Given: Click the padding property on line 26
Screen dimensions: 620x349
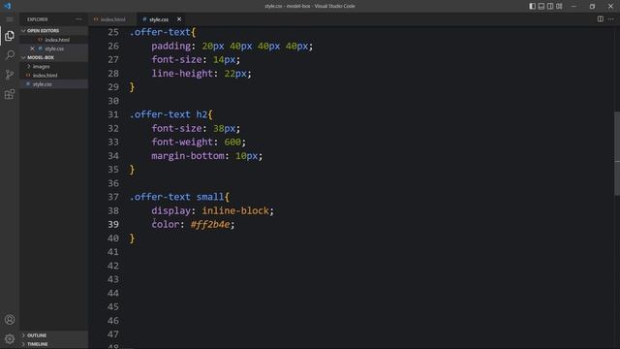Looking at the screenshot, I should tap(170, 47).
